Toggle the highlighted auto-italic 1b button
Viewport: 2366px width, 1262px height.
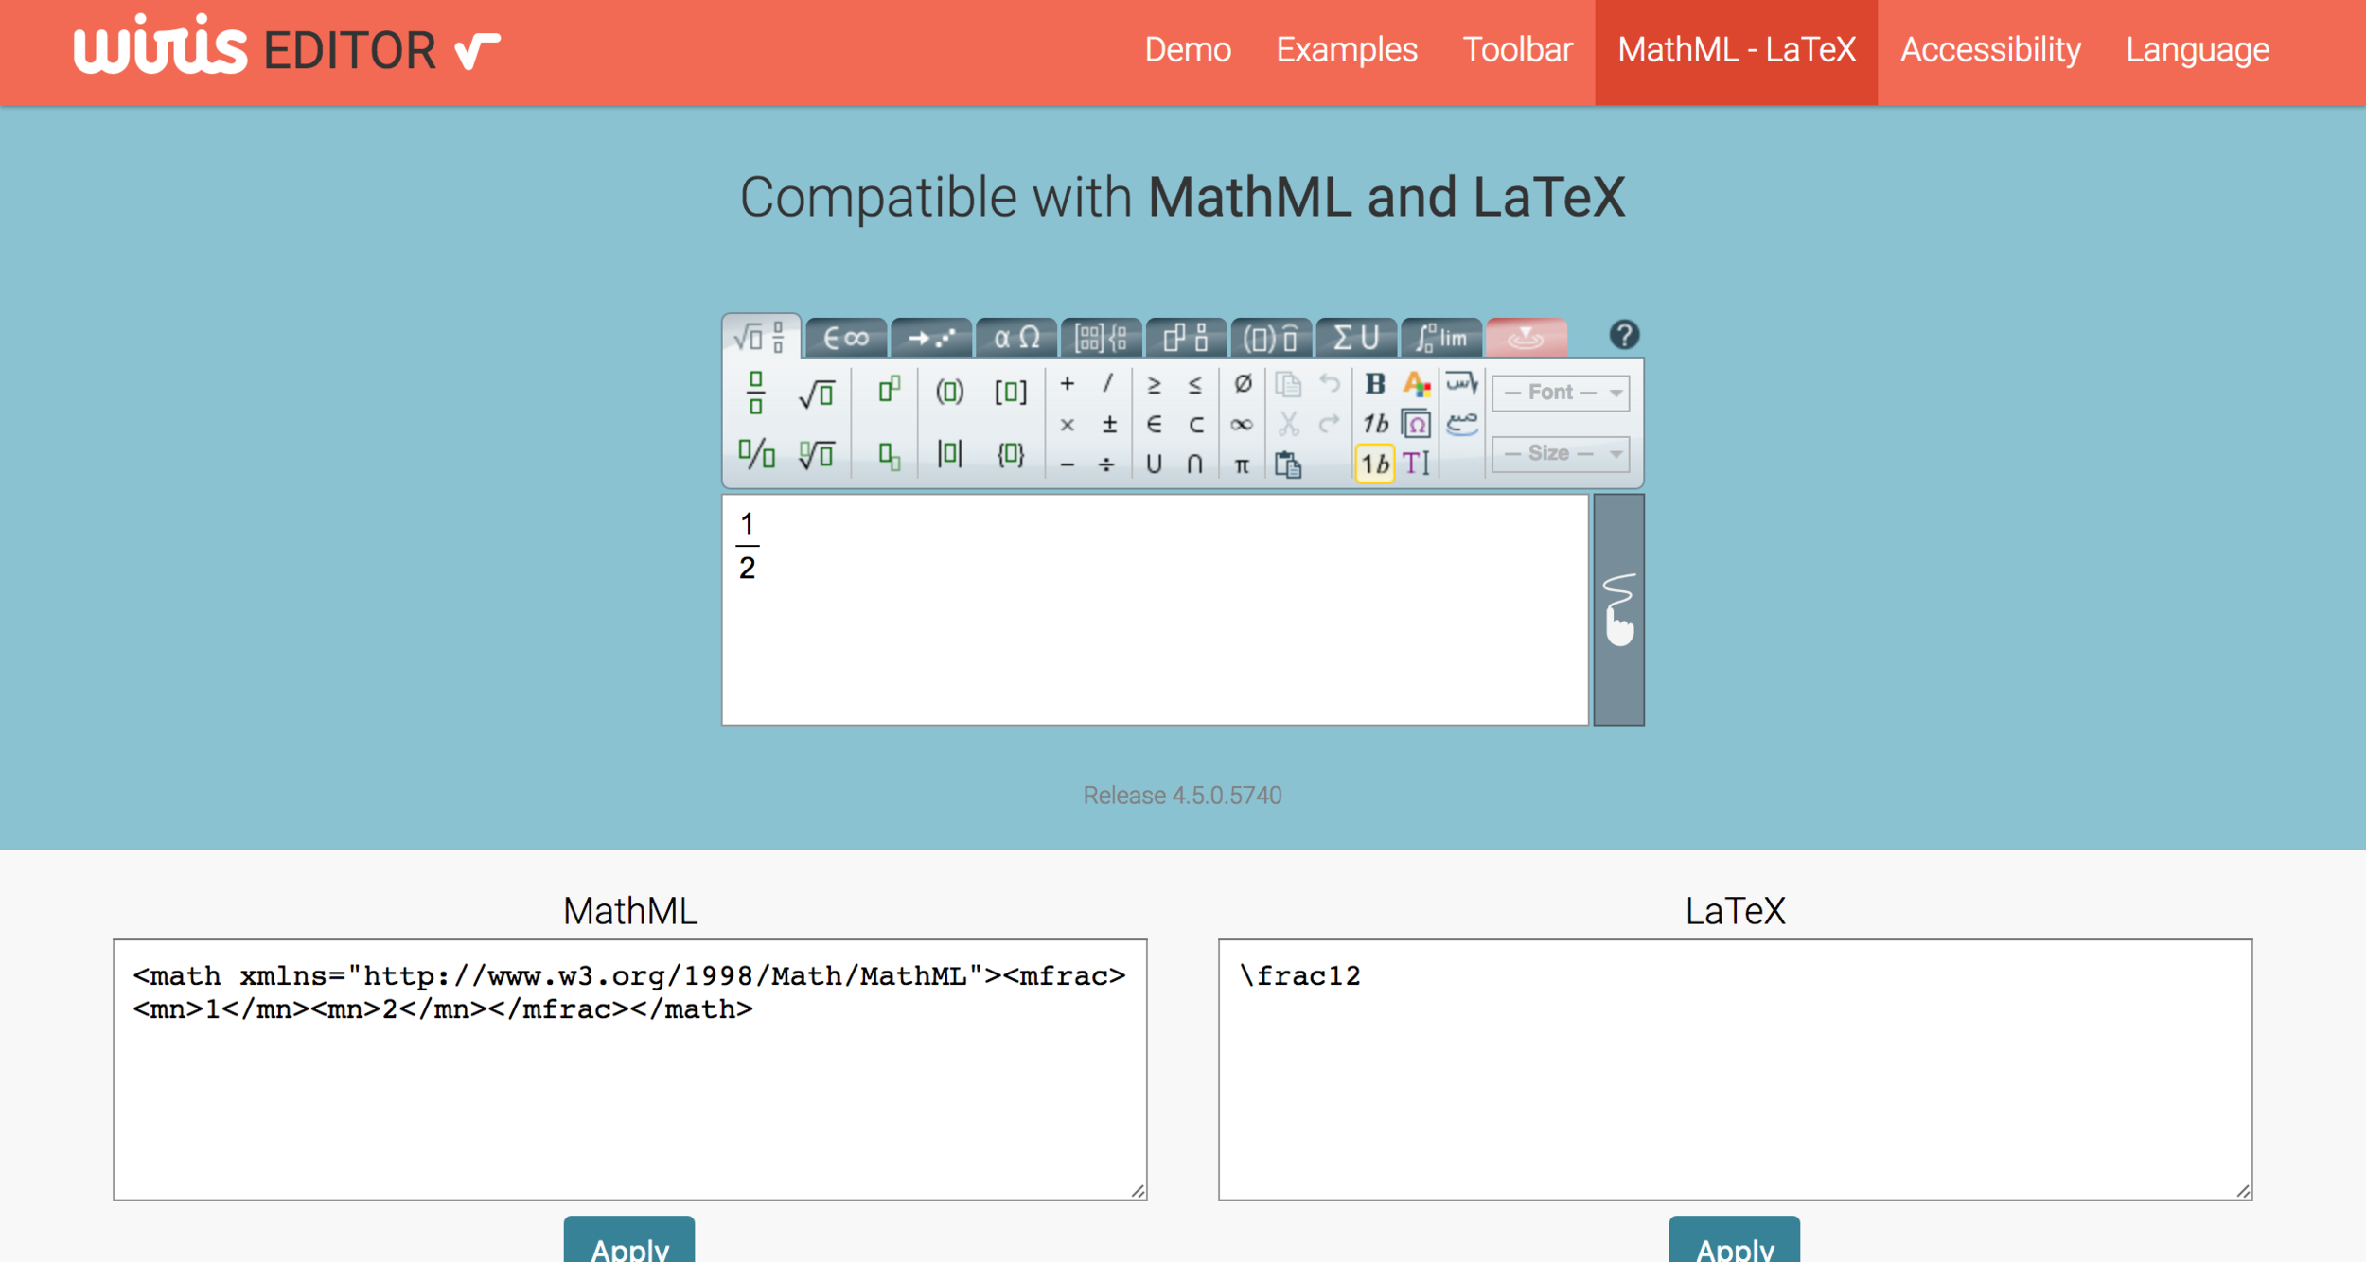1375,464
